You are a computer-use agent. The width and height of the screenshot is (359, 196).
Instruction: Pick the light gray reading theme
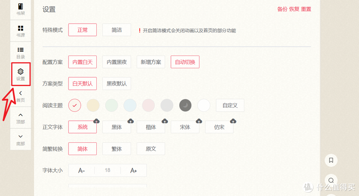[x=167, y=105]
